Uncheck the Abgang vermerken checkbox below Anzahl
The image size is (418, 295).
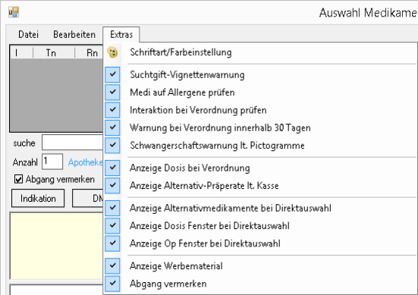pyautogui.click(x=18, y=179)
